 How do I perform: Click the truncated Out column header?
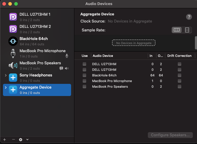[x=161, y=56]
